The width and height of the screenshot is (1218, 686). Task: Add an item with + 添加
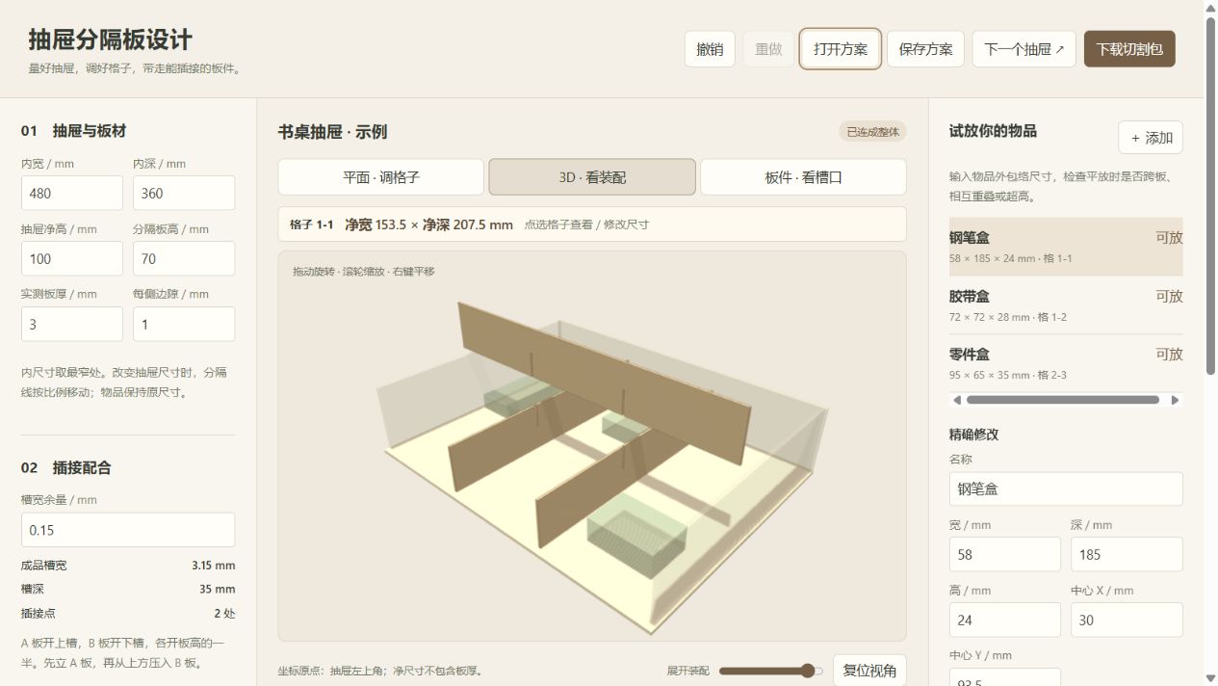[1151, 138]
